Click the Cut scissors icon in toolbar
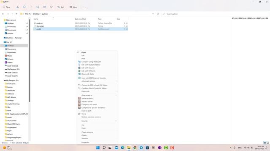The image size is (270, 151). tap(18, 7)
